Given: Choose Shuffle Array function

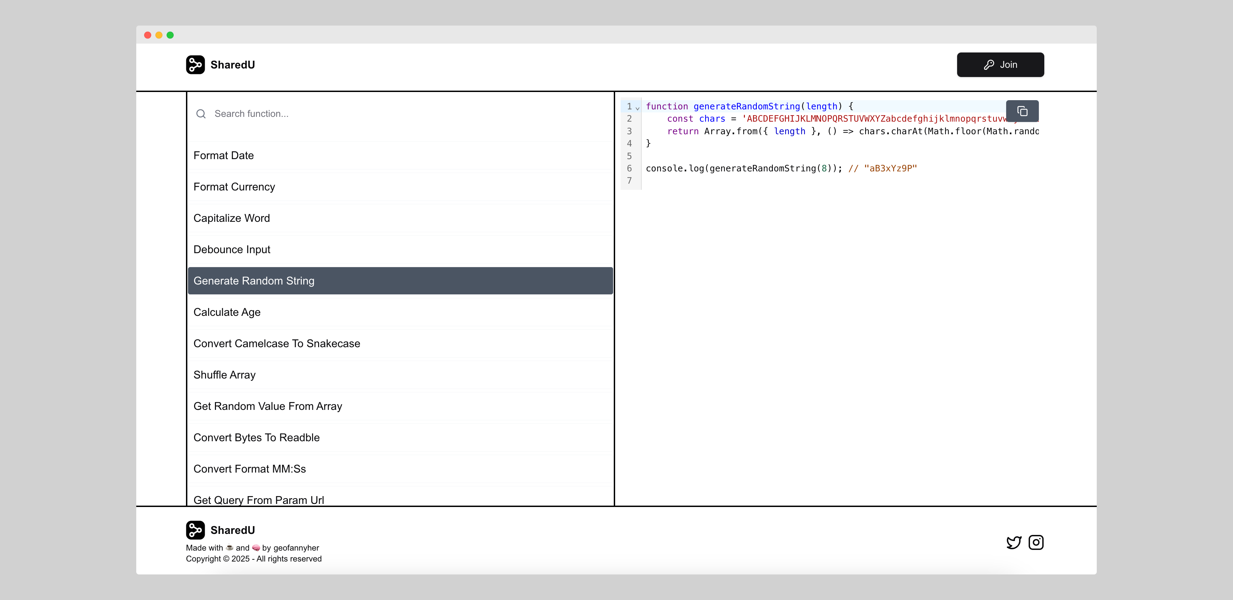Looking at the screenshot, I should [224, 375].
